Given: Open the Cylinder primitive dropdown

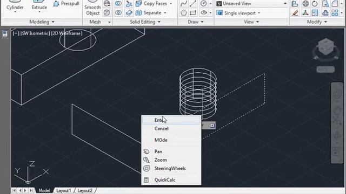Looking at the screenshot, I should pos(15,12).
